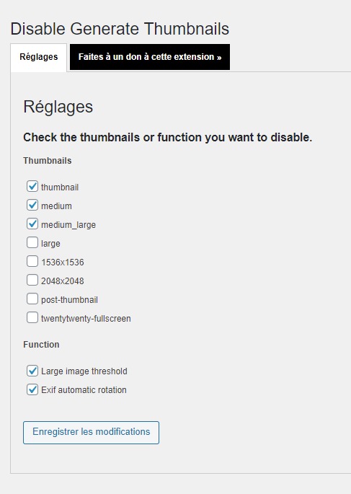Uncheck the medium size checkbox
Screen dimensions: 351x494
pos(32,206)
